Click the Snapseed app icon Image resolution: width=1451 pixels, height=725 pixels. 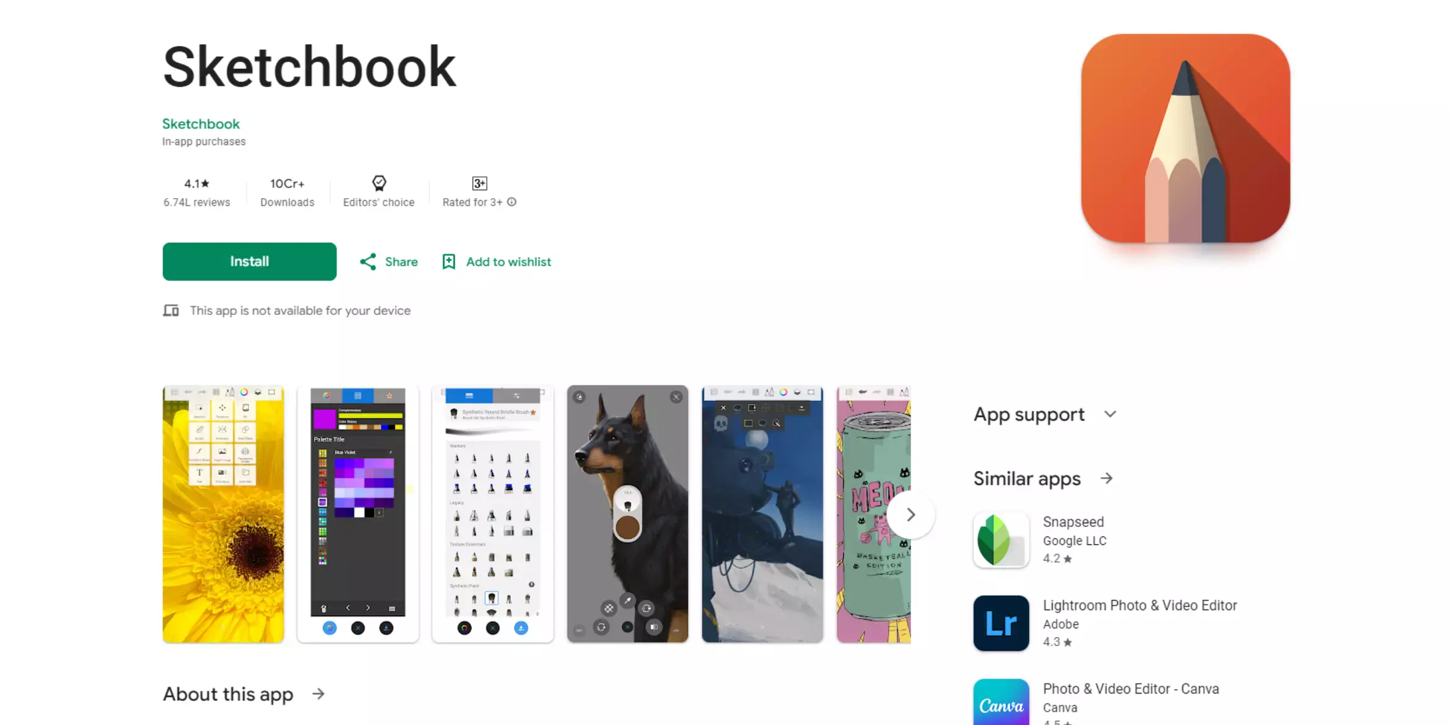(x=1001, y=539)
